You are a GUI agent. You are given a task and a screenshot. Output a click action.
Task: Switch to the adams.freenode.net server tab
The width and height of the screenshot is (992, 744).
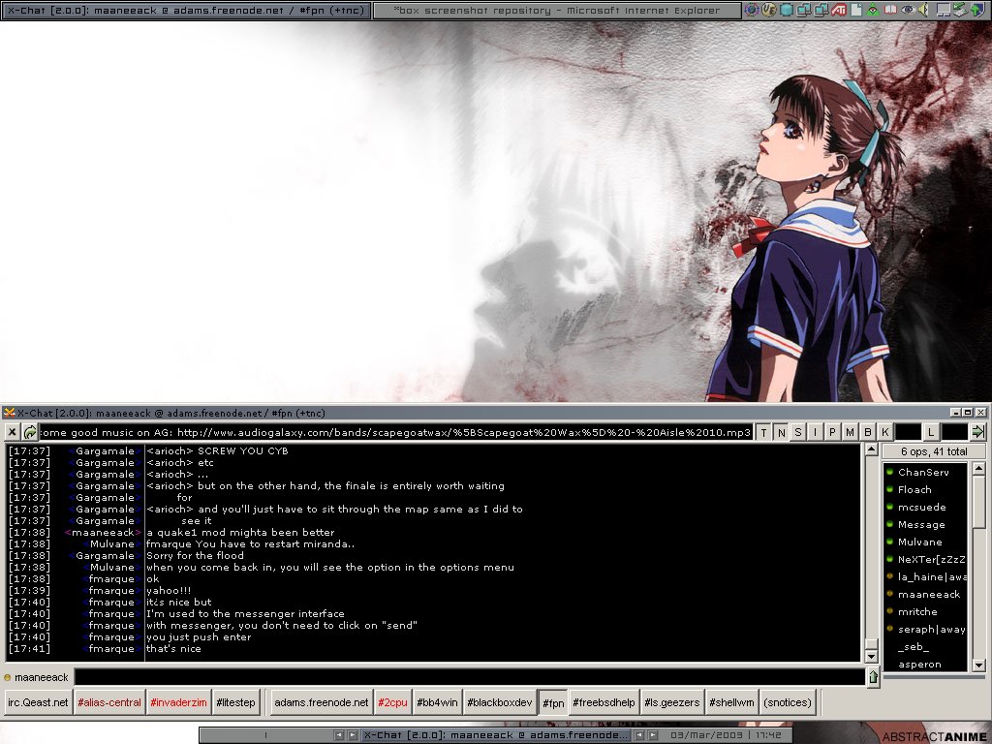pyautogui.click(x=322, y=702)
